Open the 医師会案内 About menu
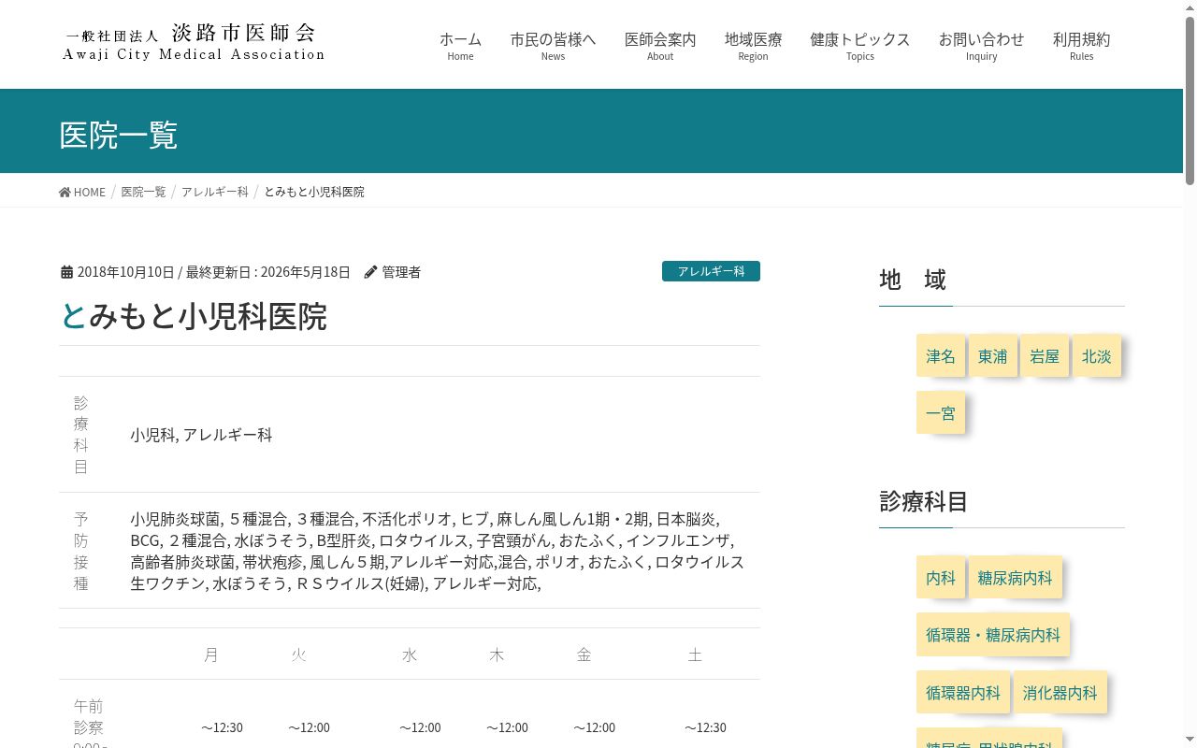The width and height of the screenshot is (1197, 748). tap(660, 45)
